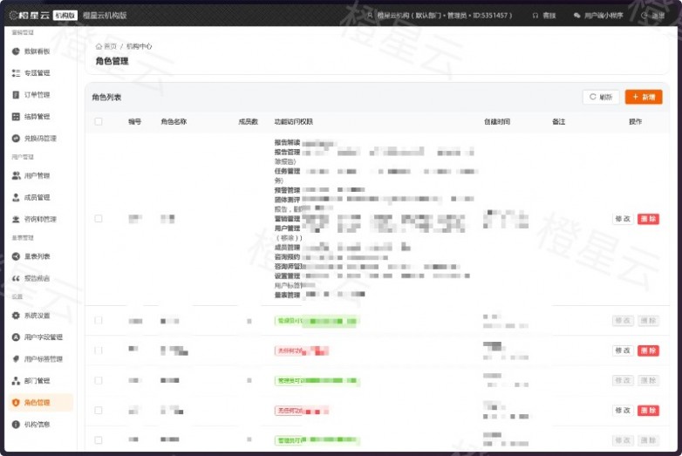Tick the select-all checkbox in table header
Viewport: 682px width, 456px height.
(99, 122)
